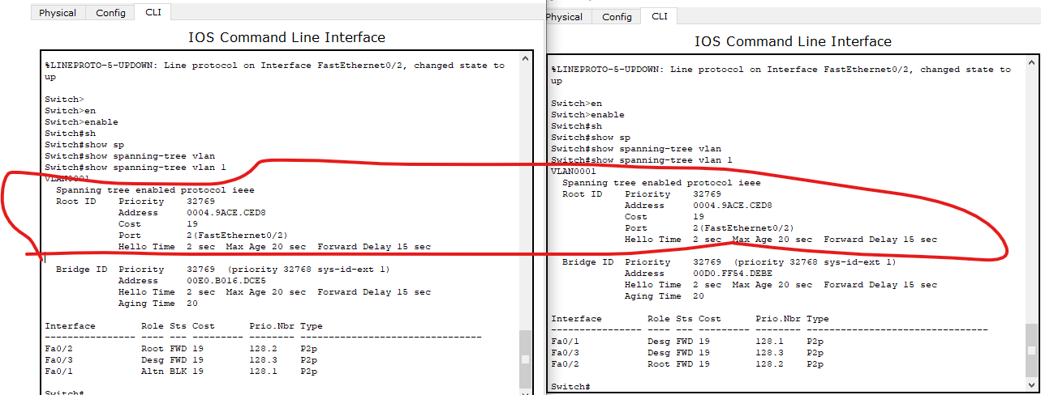Viewport: 1041px width, 395px height.
Task: Click the left window CLI vertical scrollbar
Action: (526, 222)
